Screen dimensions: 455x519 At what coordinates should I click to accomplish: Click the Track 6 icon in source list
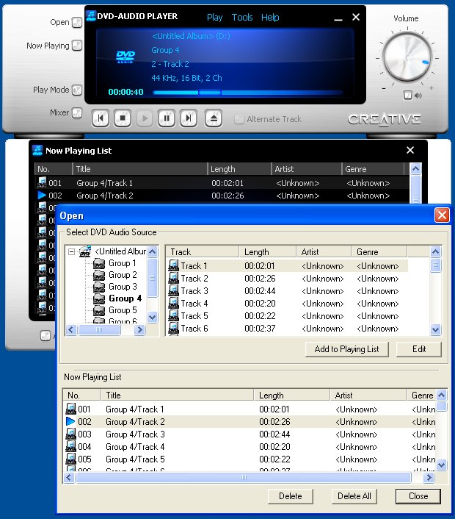(x=173, y=329)
